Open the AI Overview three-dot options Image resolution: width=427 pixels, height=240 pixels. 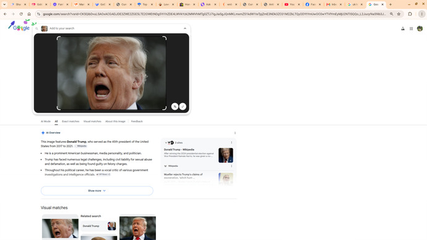235,133
